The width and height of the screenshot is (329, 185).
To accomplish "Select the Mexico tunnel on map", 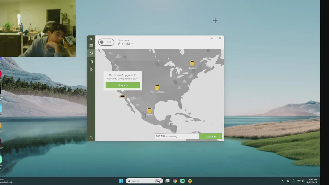I will (x=149, y=111).
